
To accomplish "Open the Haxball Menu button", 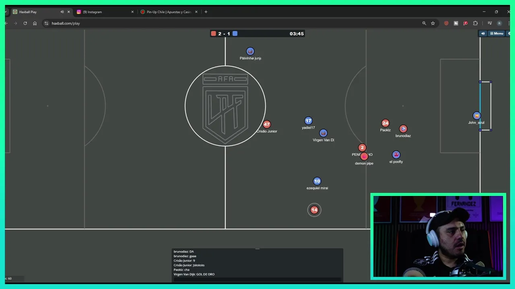I will (x=496, y=33).
